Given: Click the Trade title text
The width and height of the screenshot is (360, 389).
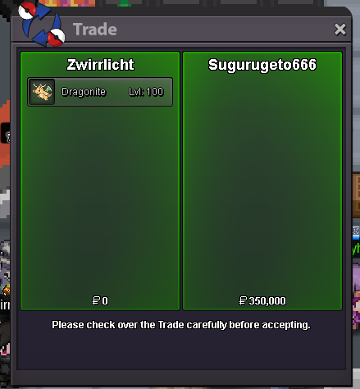Looking at the screenshot, I should 95,30.
